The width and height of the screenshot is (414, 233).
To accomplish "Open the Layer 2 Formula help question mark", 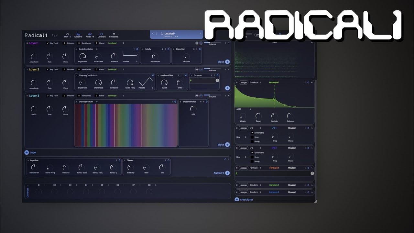I will tap(217, 80).
